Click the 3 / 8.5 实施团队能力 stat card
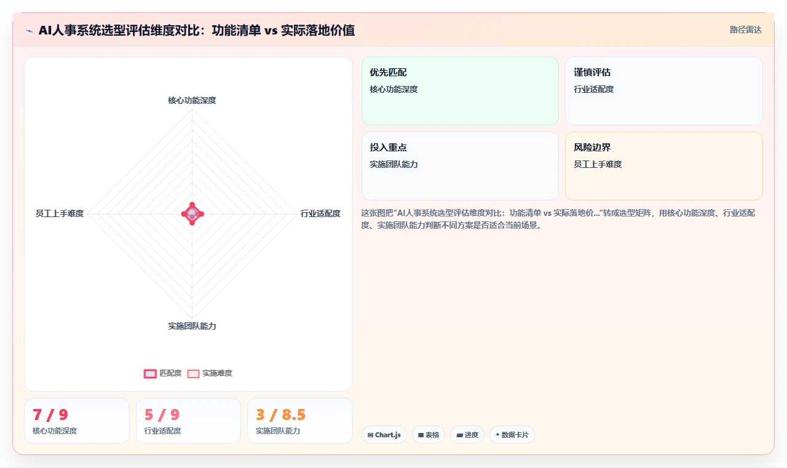 pyautogui.click(x=300, y=421)
